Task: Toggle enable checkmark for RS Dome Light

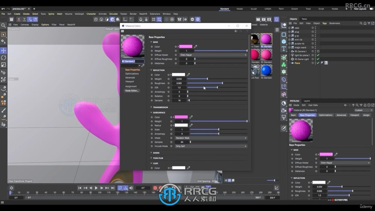Action: [x=318, y=59]
